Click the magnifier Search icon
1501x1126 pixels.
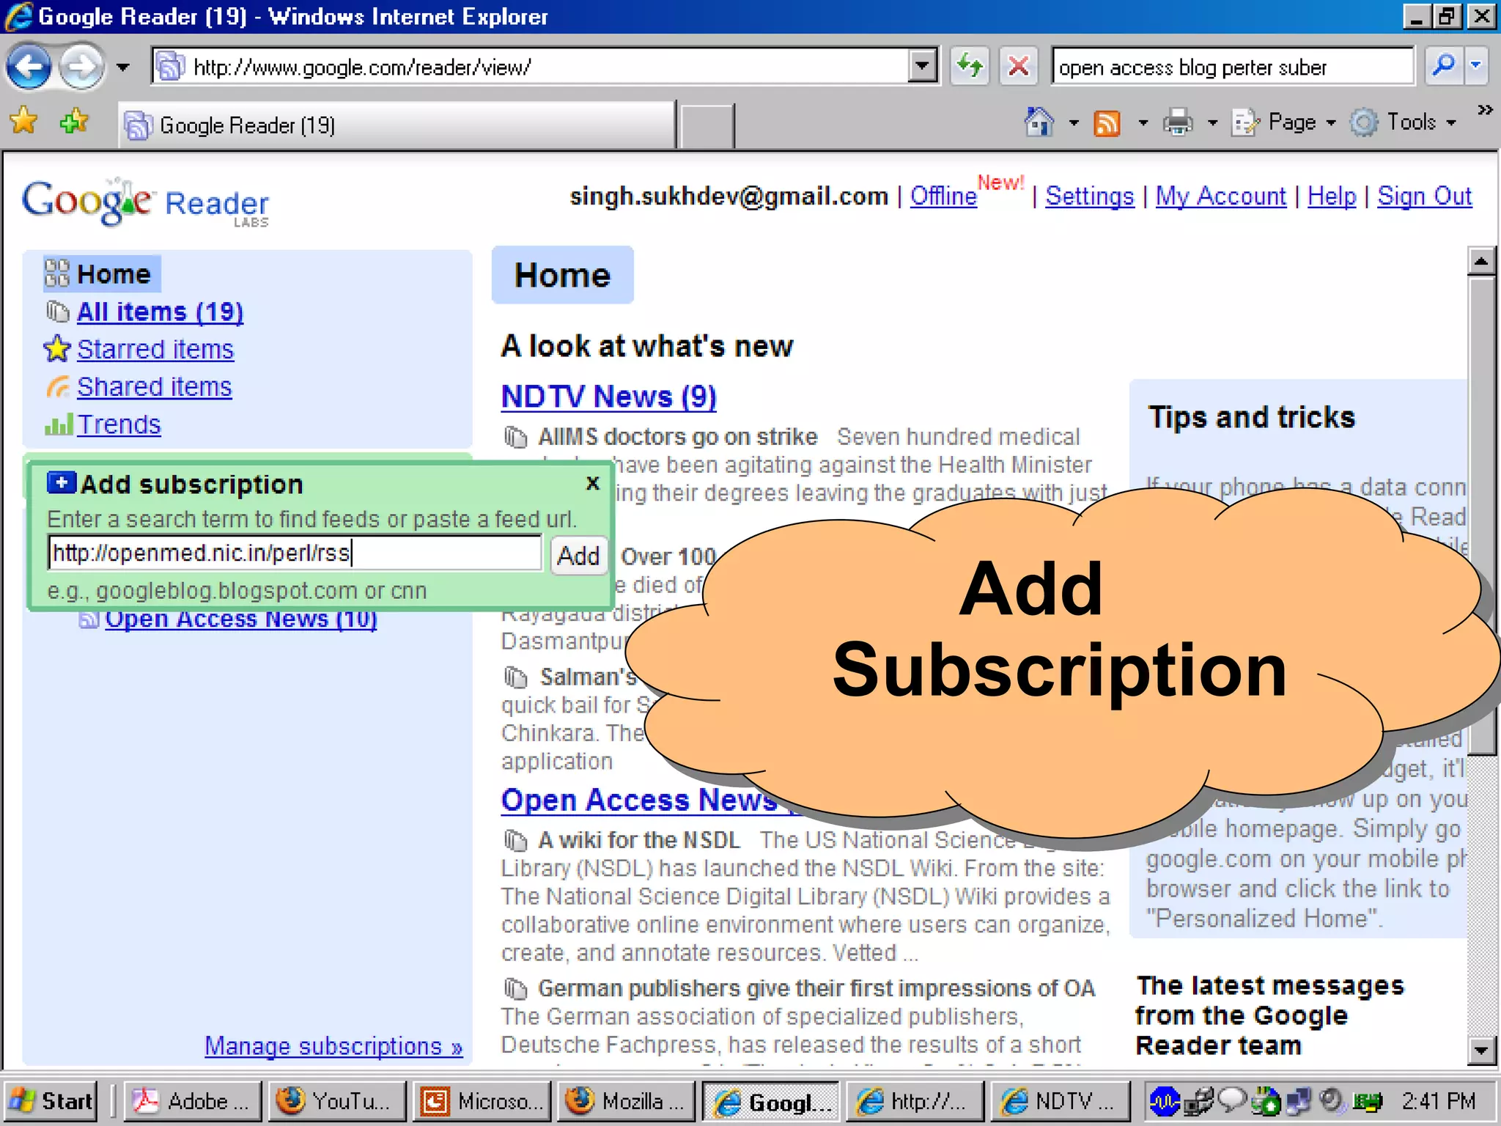pos(1443,67)
